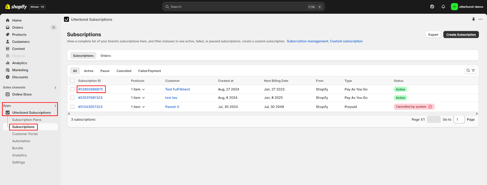Open customer Paresh V
Image resolution: width=487 pixels, height=185 pixels.
tap(172, 107)
